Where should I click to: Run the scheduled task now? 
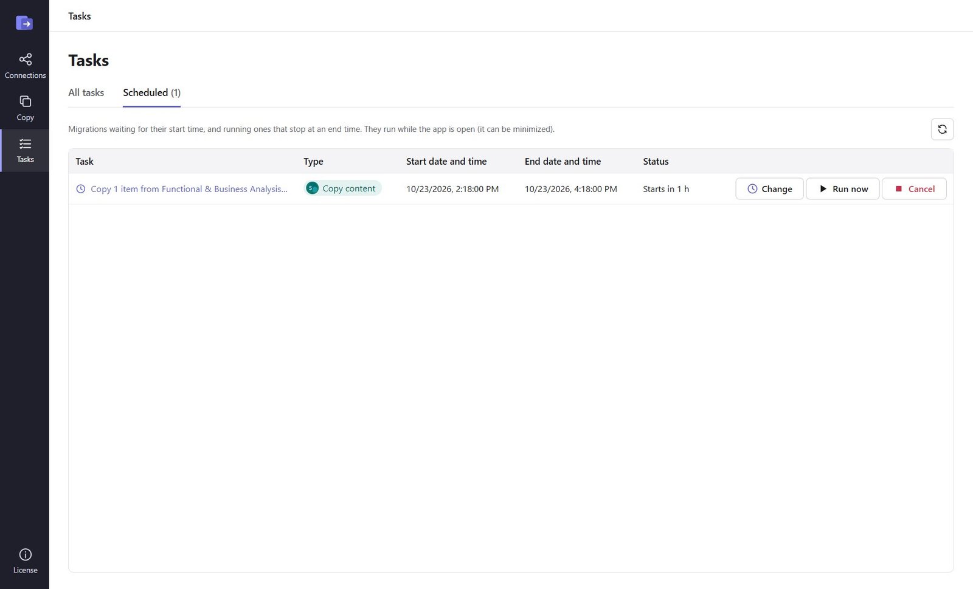click(x=842, y=188)
